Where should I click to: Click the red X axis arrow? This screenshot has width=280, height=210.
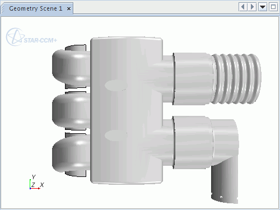35,189
